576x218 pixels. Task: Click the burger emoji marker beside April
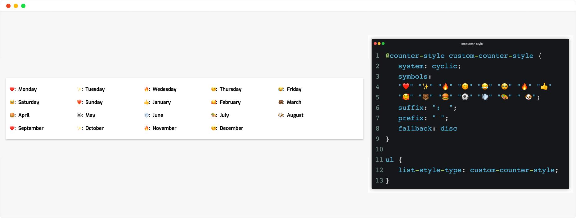tap(12, 115)
